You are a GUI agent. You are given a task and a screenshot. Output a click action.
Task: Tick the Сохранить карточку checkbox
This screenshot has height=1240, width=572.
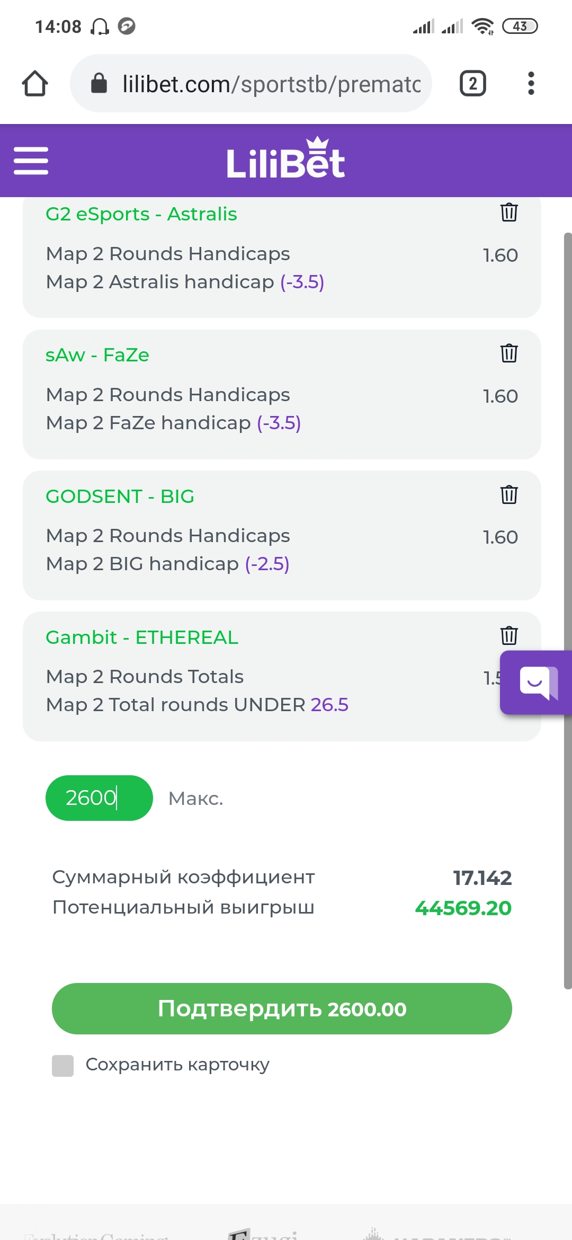[x=62, y=1066]
